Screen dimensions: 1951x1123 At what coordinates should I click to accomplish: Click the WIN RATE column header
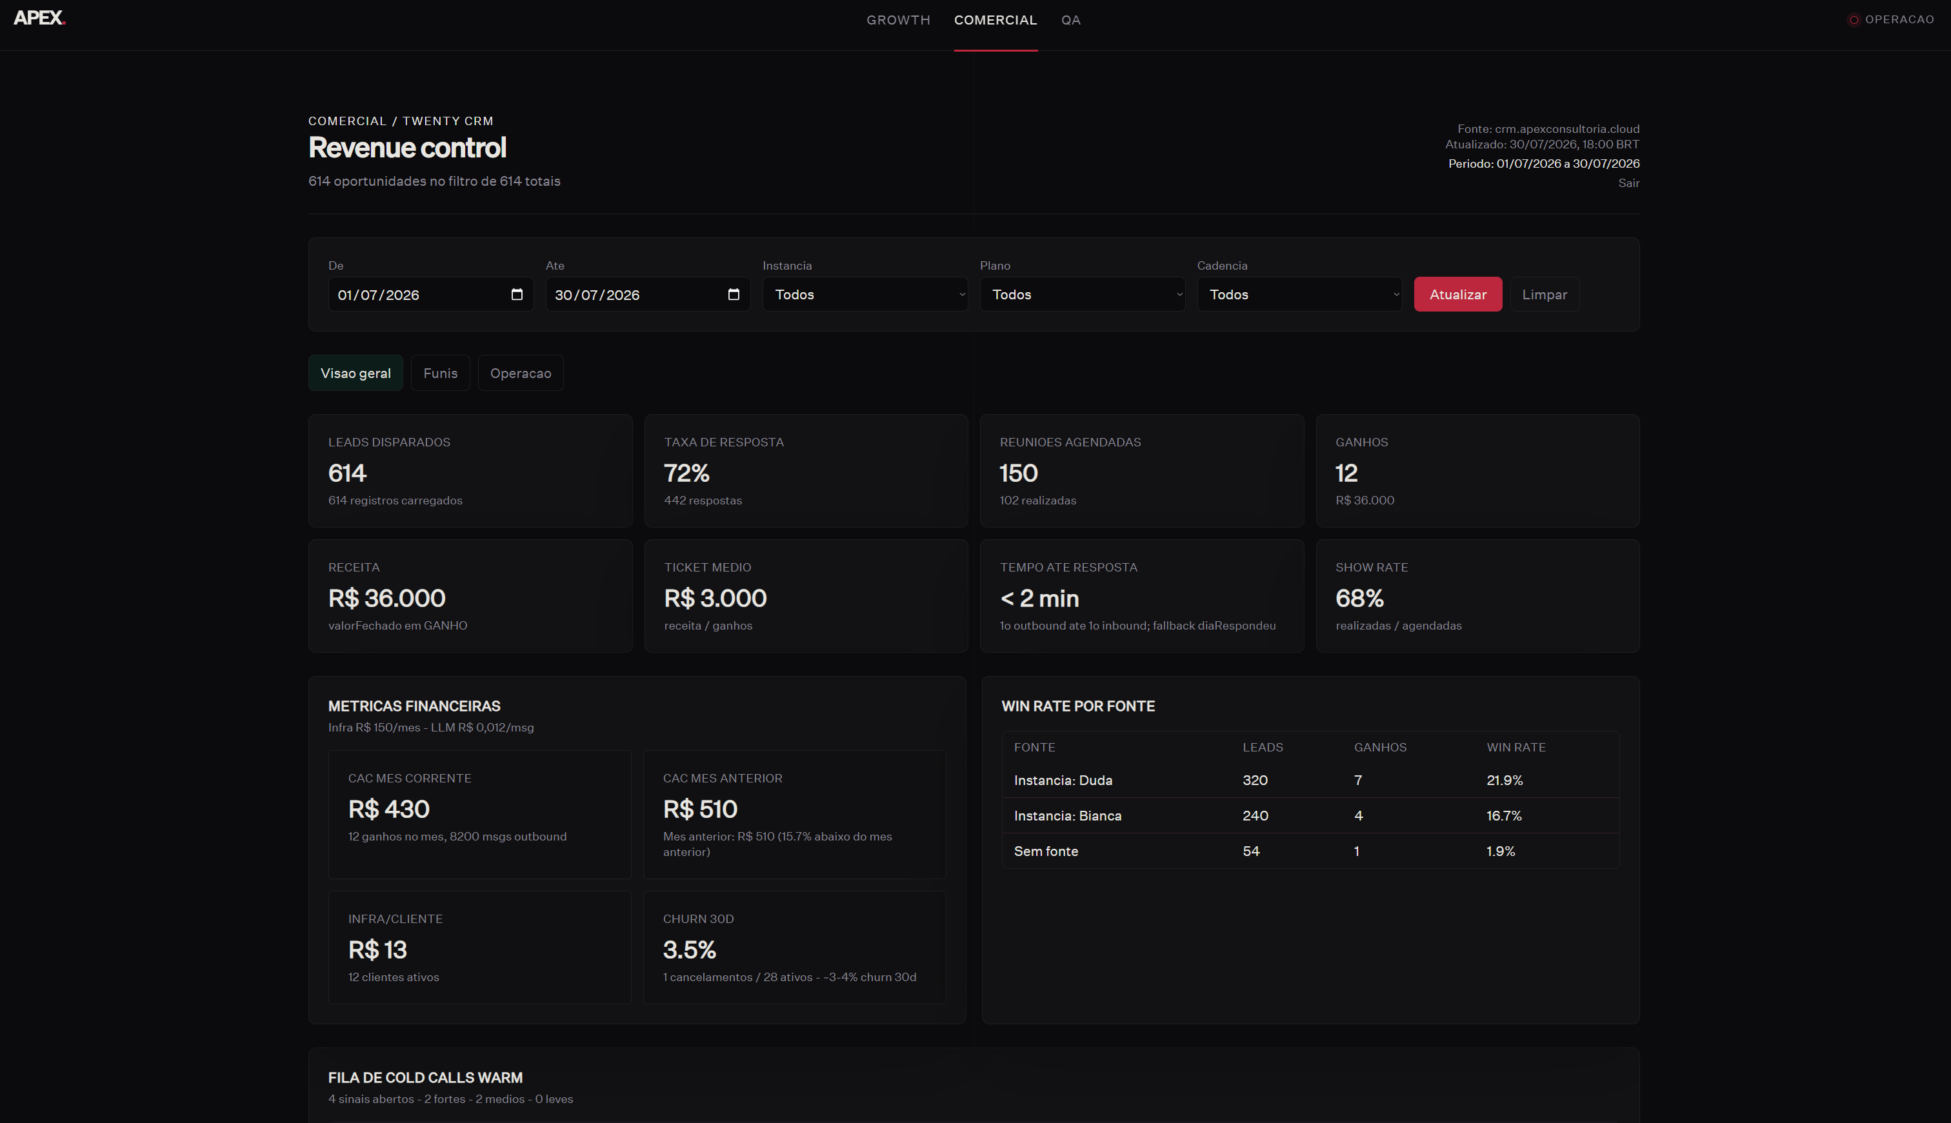(1516, 748)
